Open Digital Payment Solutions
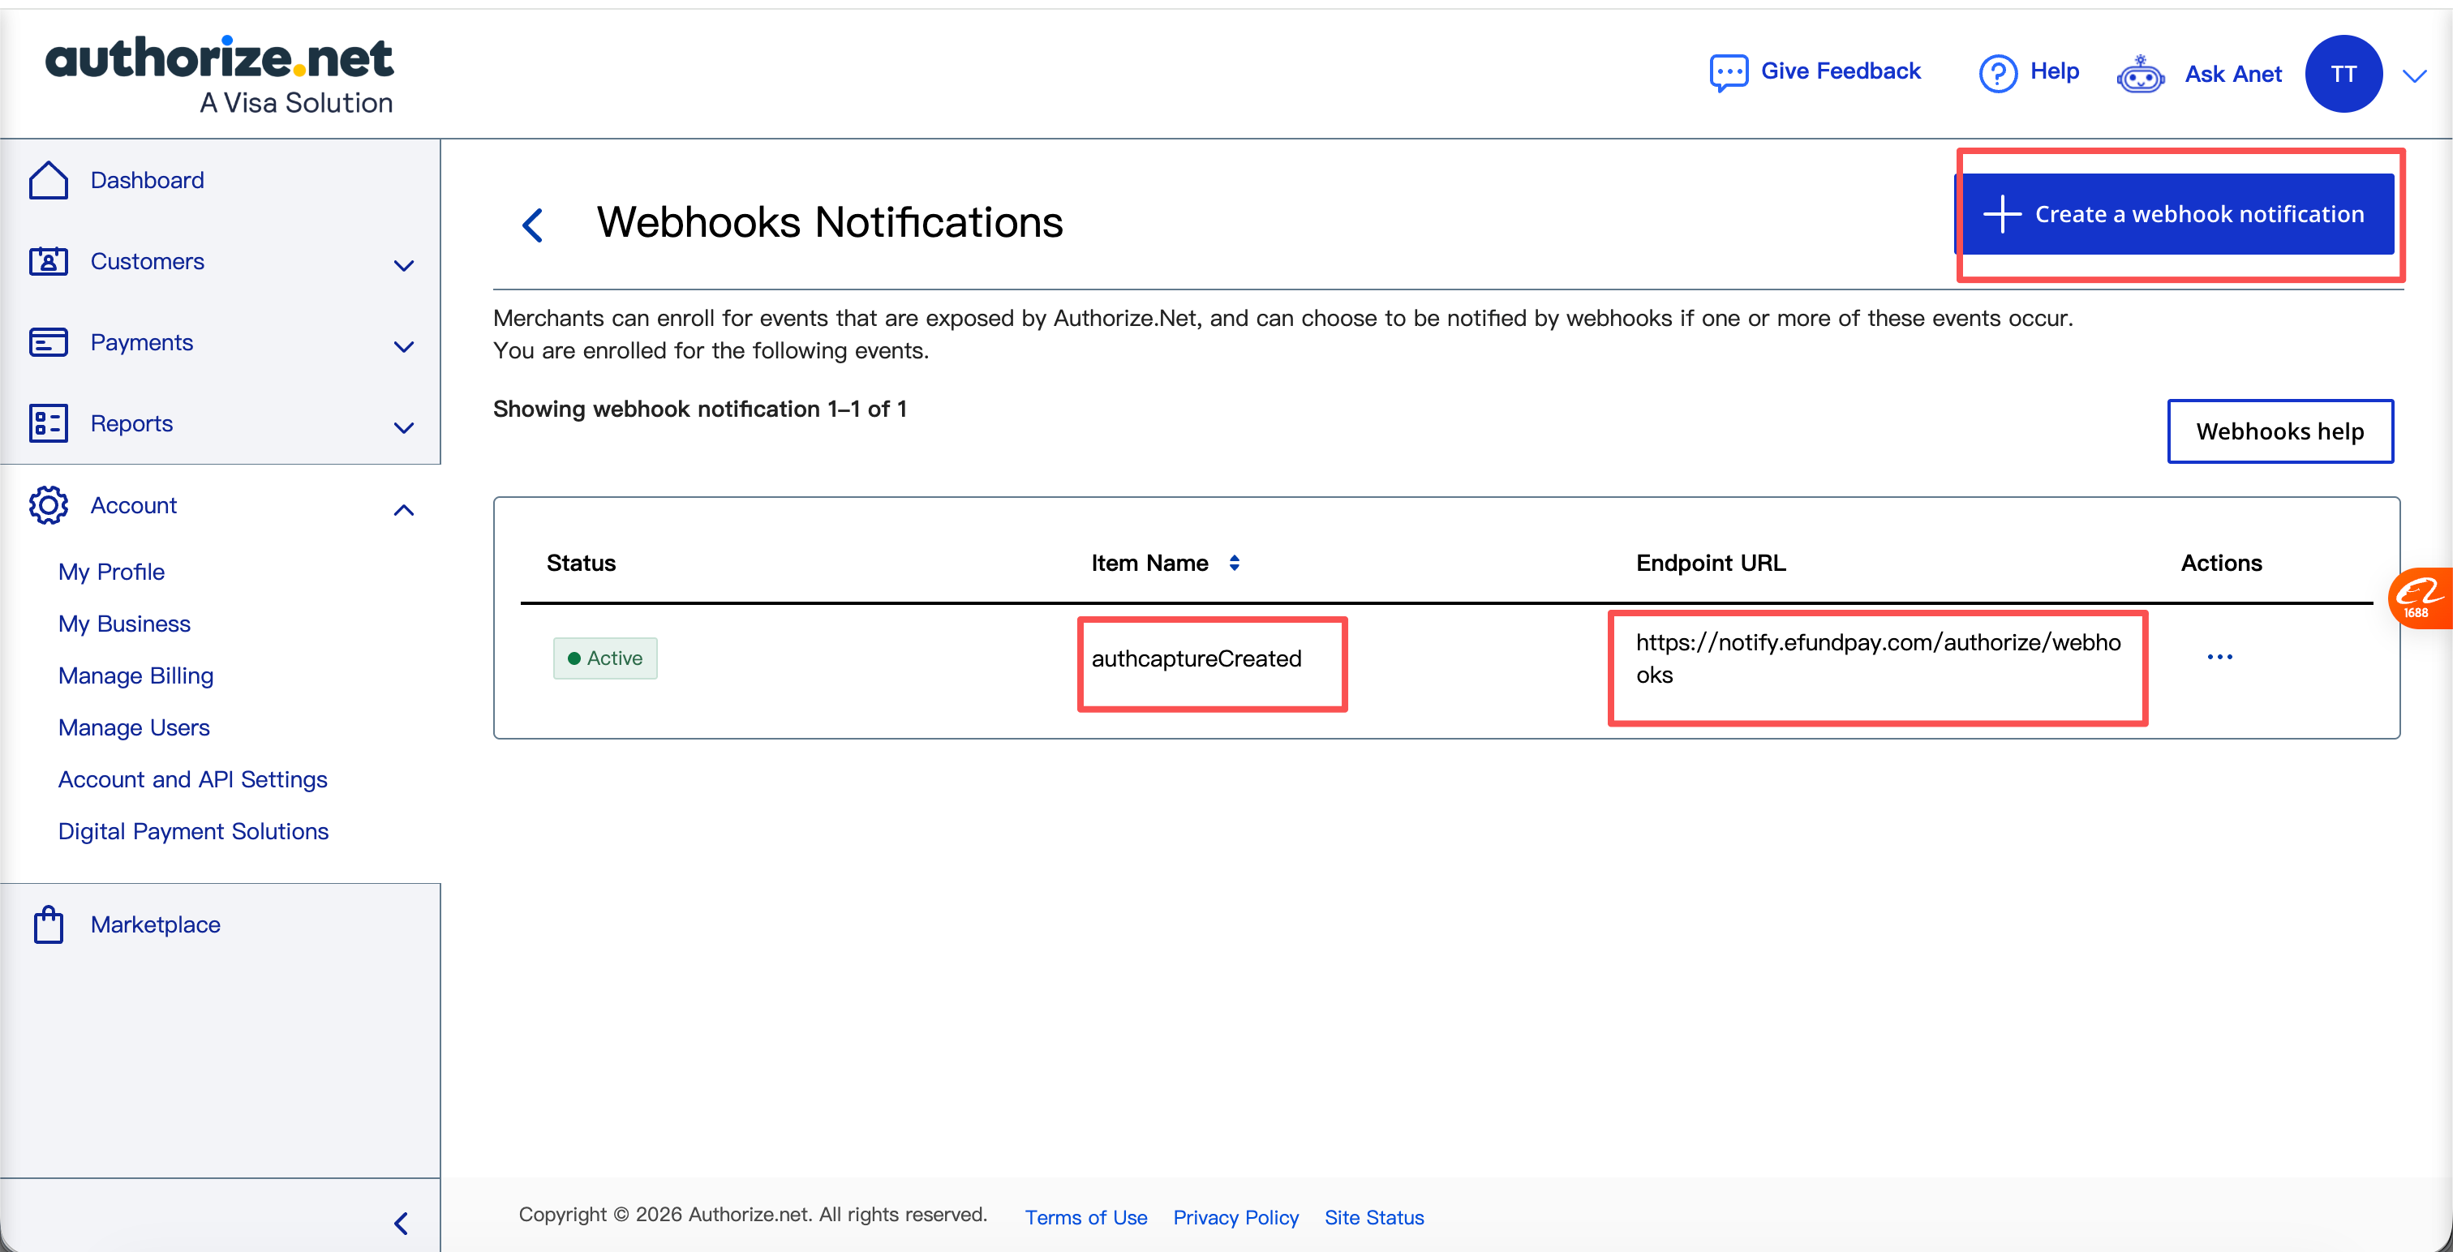2453x1252 pixels. [193, 831]
